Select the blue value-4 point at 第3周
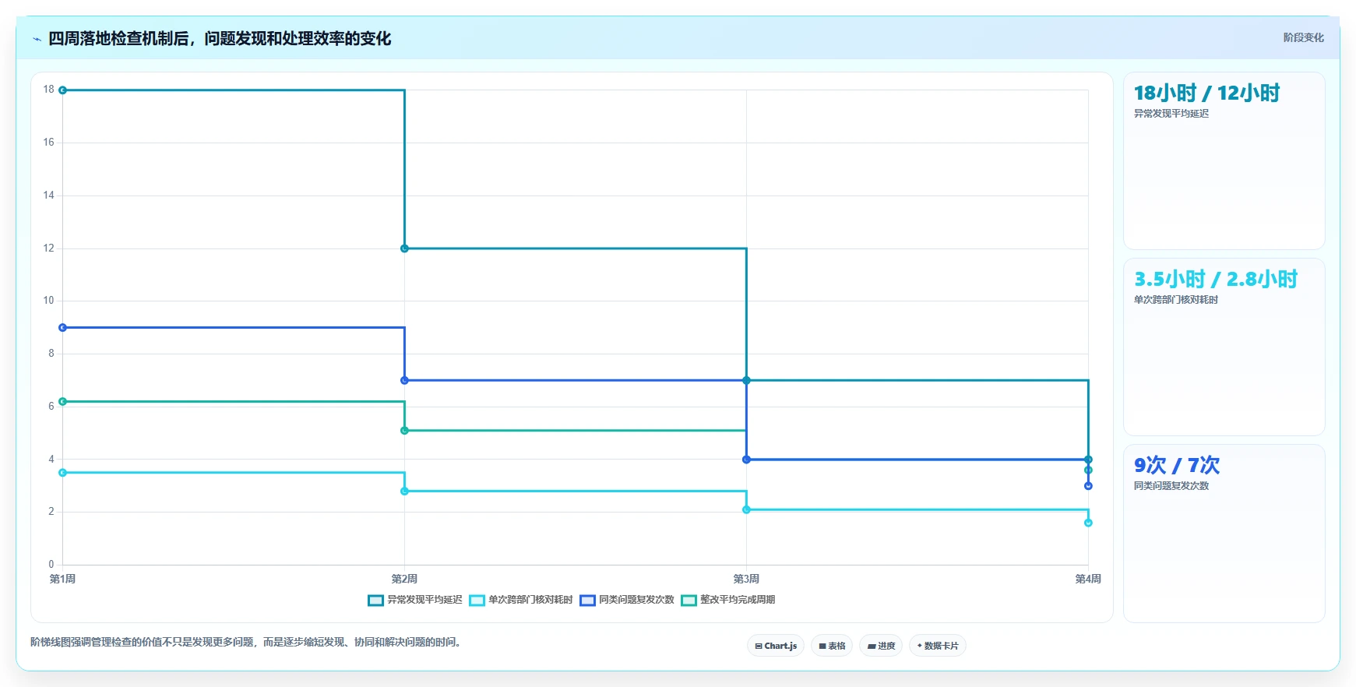 [746, 460]
